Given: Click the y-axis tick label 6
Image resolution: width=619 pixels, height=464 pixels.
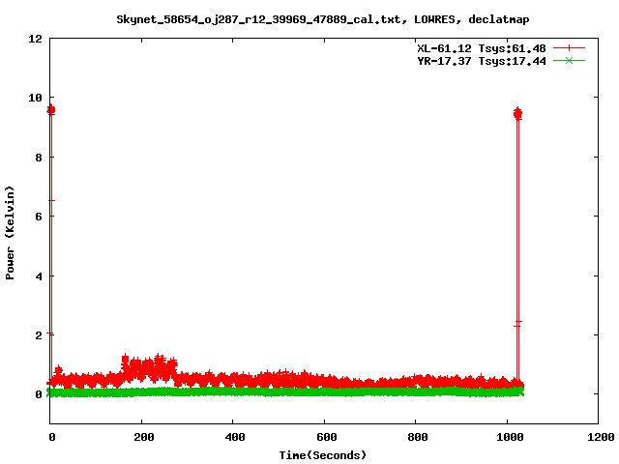Looking at the screenshot, I should (39, 217).
